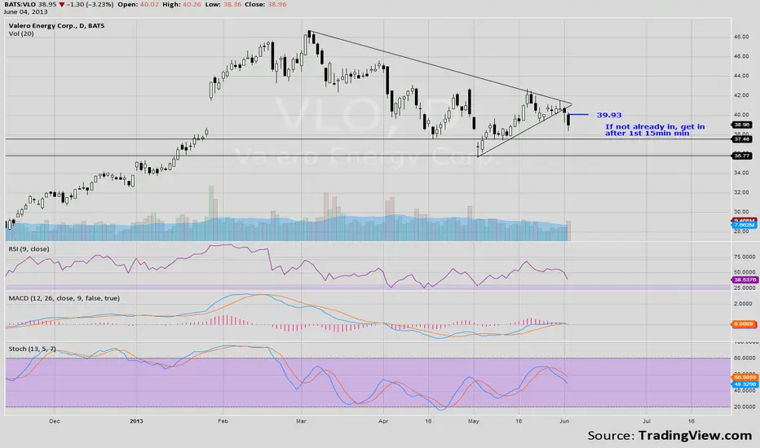Click the 28.00 price axis label
The width and height of the screenshot is (760, 448).
click(741, 231)
